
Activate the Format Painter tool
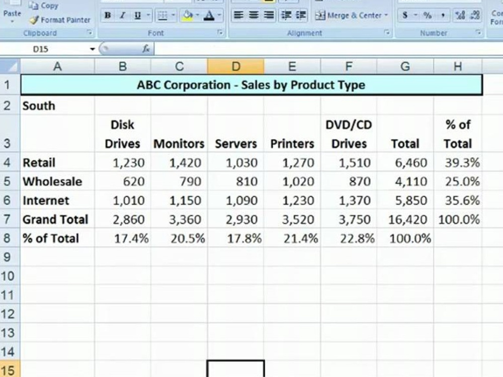point(60,20)
